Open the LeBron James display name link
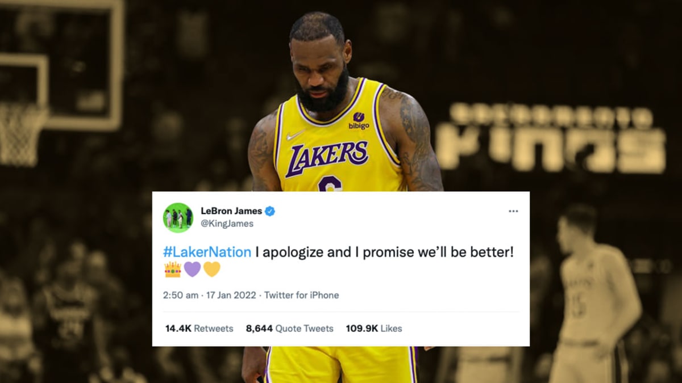682x383 pixels. 231,211
